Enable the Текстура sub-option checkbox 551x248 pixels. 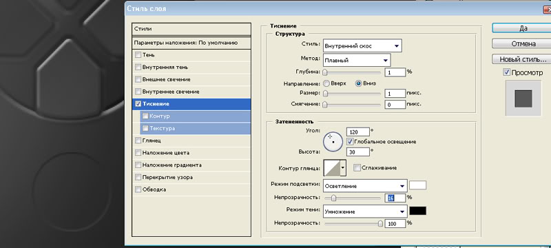click(x=145, y=128)
